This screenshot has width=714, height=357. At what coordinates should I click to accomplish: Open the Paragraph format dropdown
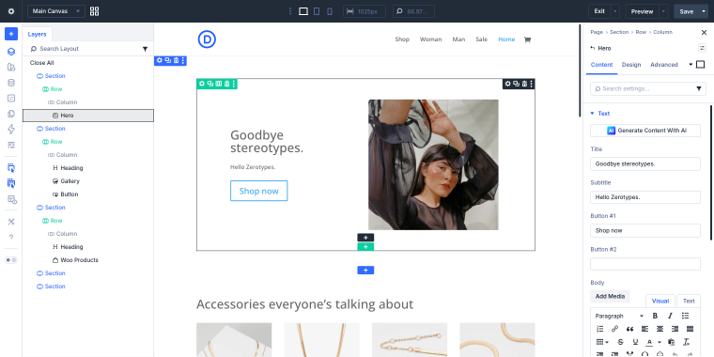pos(619,316)
